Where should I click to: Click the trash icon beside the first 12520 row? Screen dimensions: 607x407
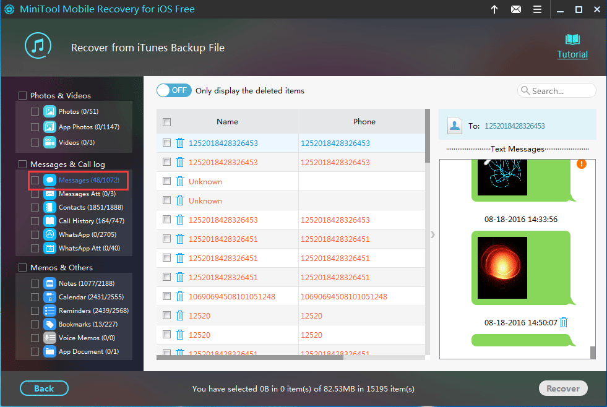click(x=180, y=315)
